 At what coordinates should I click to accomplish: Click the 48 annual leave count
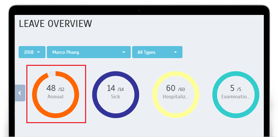click(x=51, y=88)
